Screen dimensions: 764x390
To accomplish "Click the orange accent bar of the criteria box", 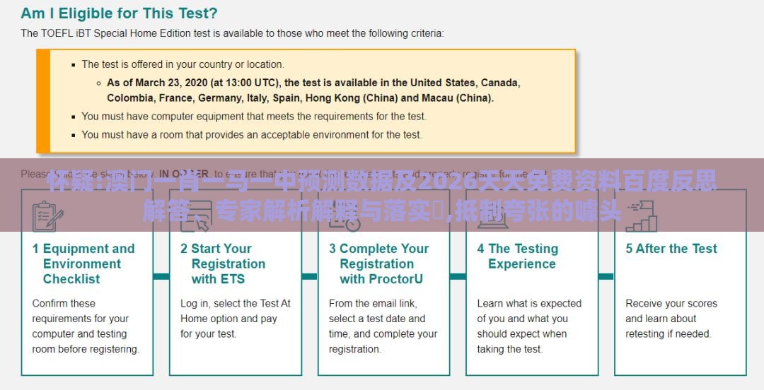I will point(43,101).
